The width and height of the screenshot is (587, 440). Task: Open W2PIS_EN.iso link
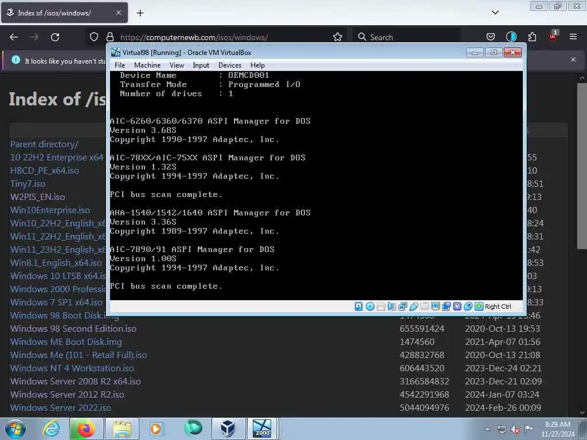[x=37, y=197]
